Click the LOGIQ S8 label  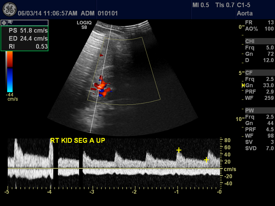click(84, 25)
